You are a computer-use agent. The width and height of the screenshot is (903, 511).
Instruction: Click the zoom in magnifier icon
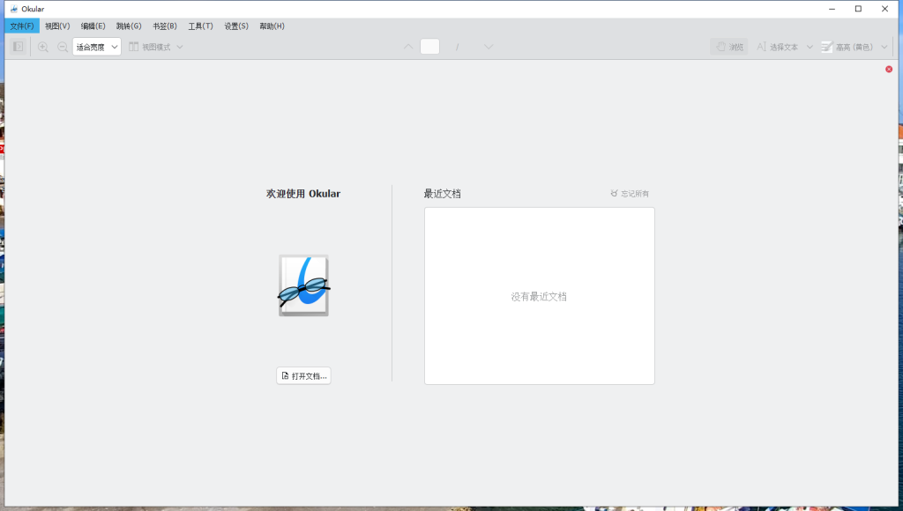pyautogui.click(x=42, y=48)
